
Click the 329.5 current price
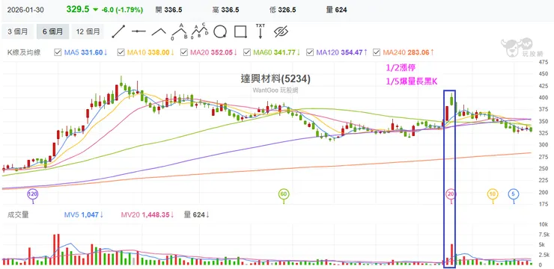[x=78, y=10]
